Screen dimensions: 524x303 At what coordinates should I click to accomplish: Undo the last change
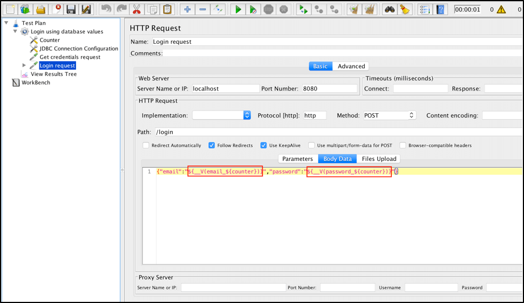click(x=106, y=9)
